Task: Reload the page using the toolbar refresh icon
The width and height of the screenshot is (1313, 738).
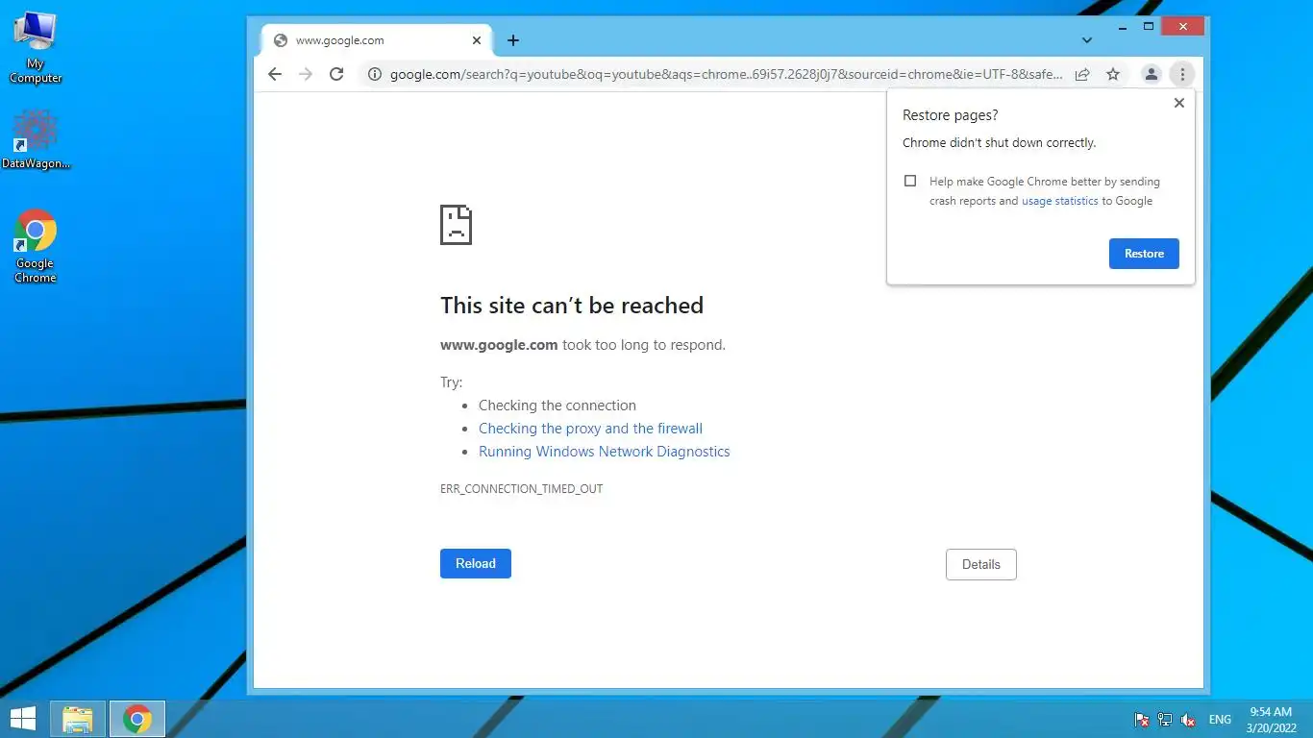Action: tap(336, 74)
